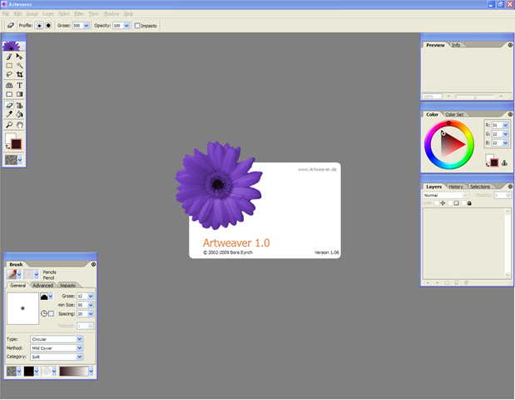The image size is (515, 400).
Task: Open the Grose dropdown in Brush panel
Action: click(91, 296)
